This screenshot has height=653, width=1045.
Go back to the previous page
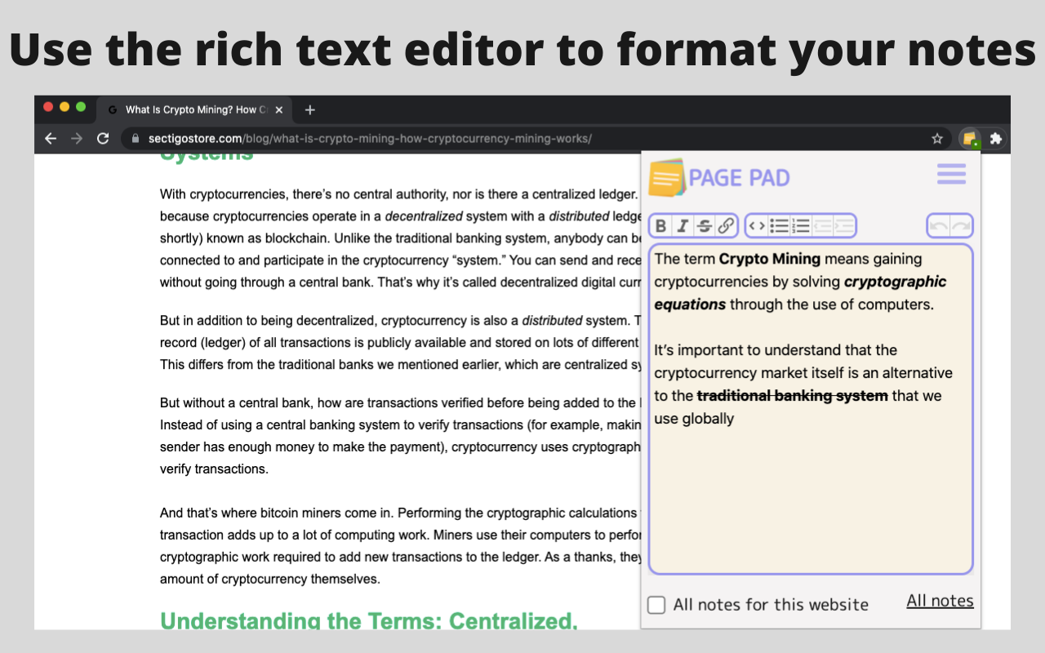tap(51, 139)
